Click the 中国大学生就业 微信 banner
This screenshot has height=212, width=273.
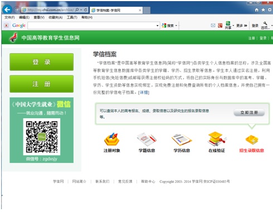(x=41, y=130)
